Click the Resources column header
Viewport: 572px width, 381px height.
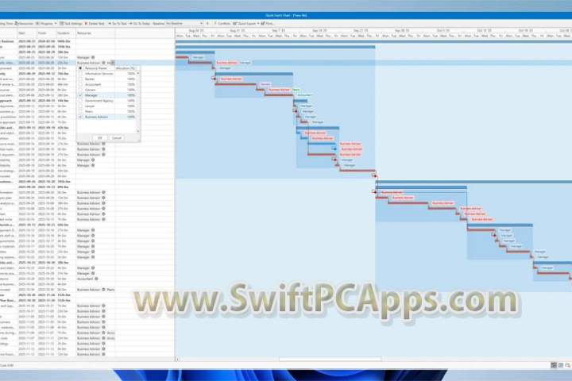pyautogui.click(x=95, y=33)
